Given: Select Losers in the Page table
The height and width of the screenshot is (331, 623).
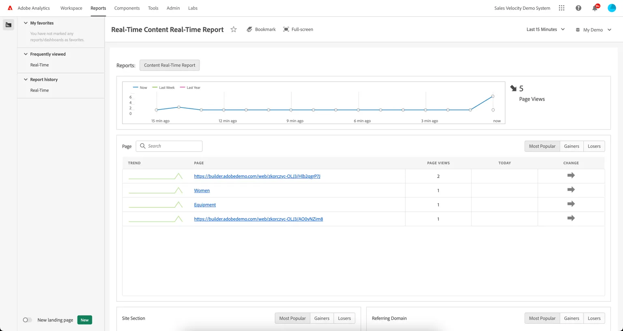Looking at the screenshot, I should click(x=594, y=146).
